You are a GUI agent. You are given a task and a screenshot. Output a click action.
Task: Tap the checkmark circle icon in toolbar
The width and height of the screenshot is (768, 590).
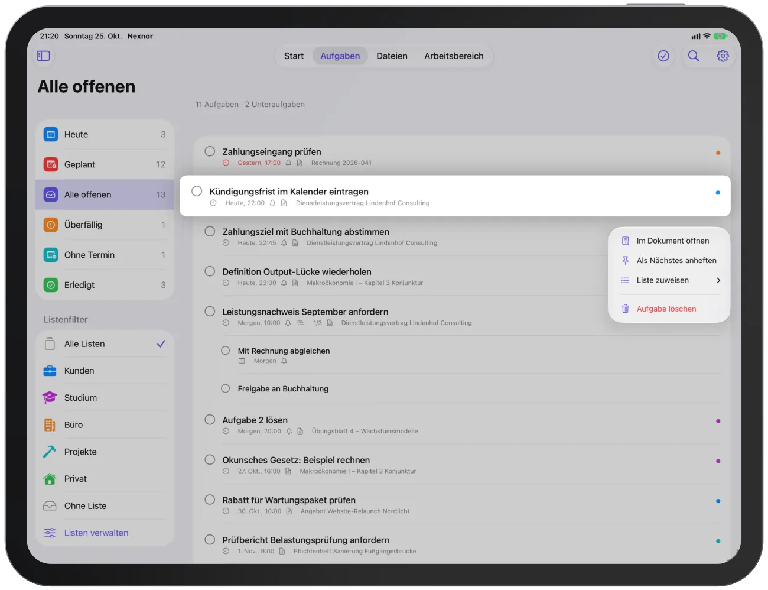point(663,56)
